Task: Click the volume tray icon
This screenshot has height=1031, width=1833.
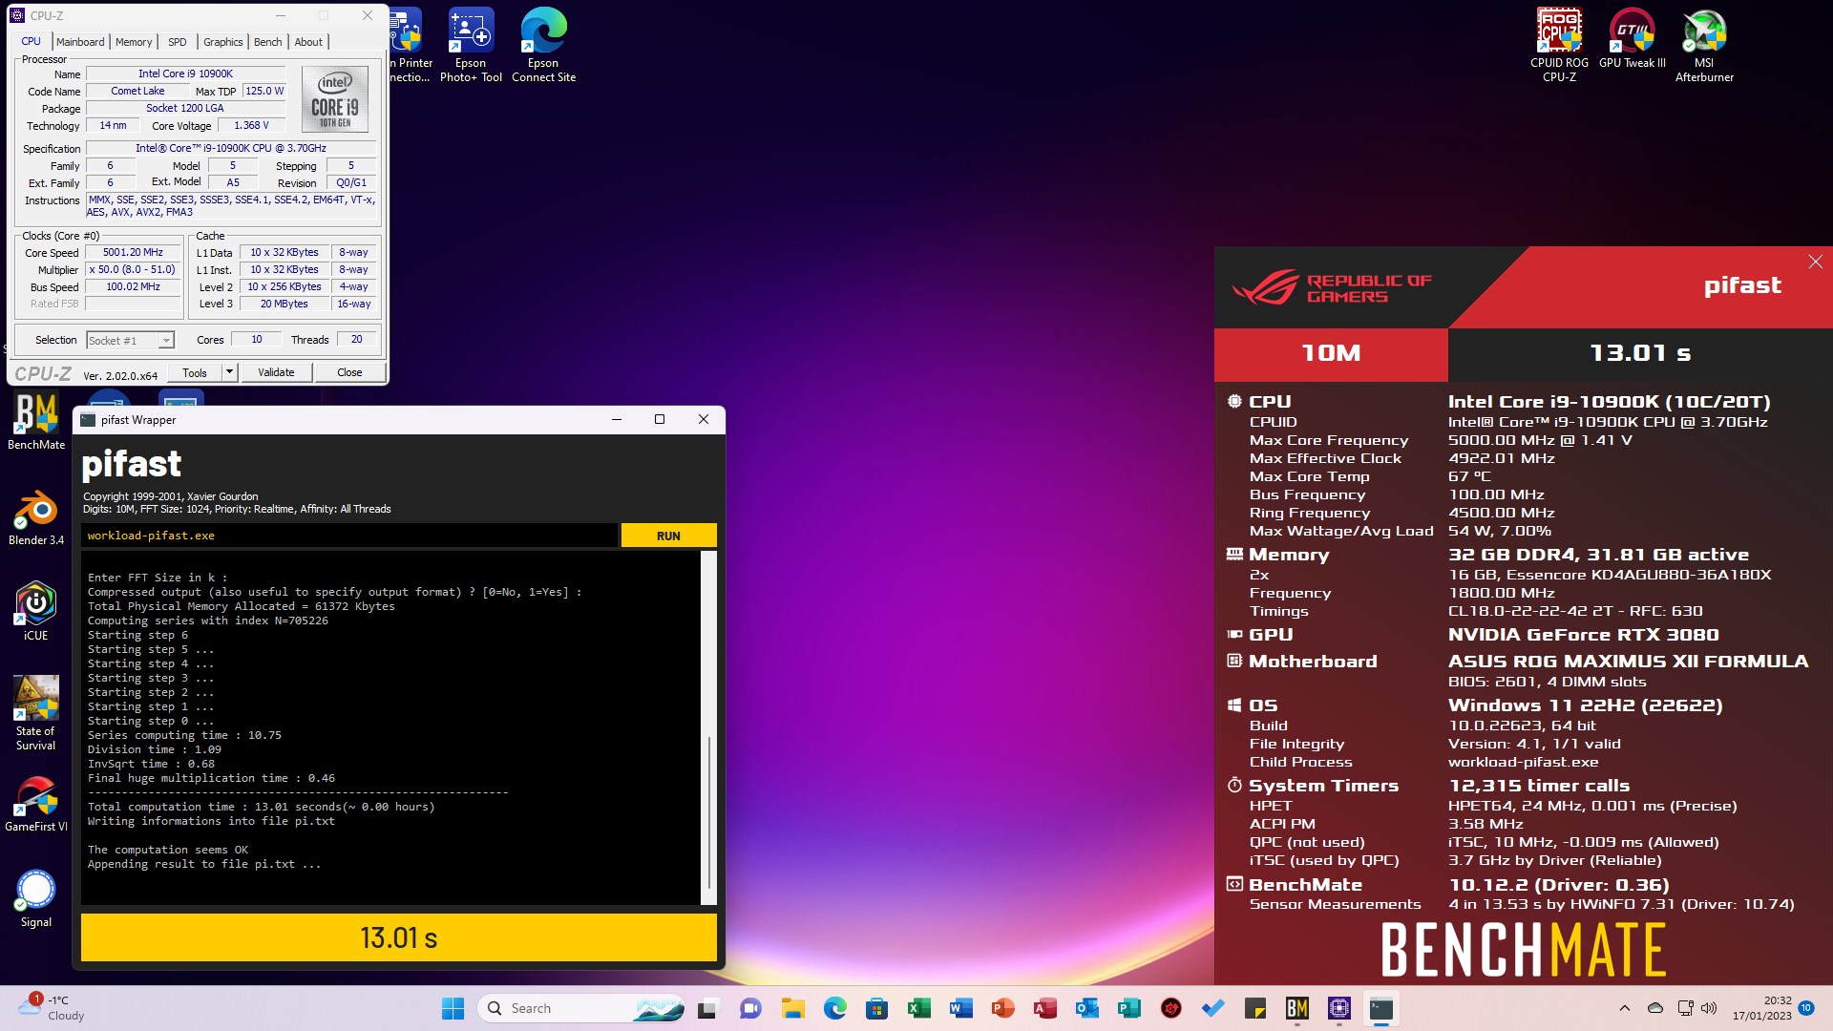Action: (x=1709, y=1008)
